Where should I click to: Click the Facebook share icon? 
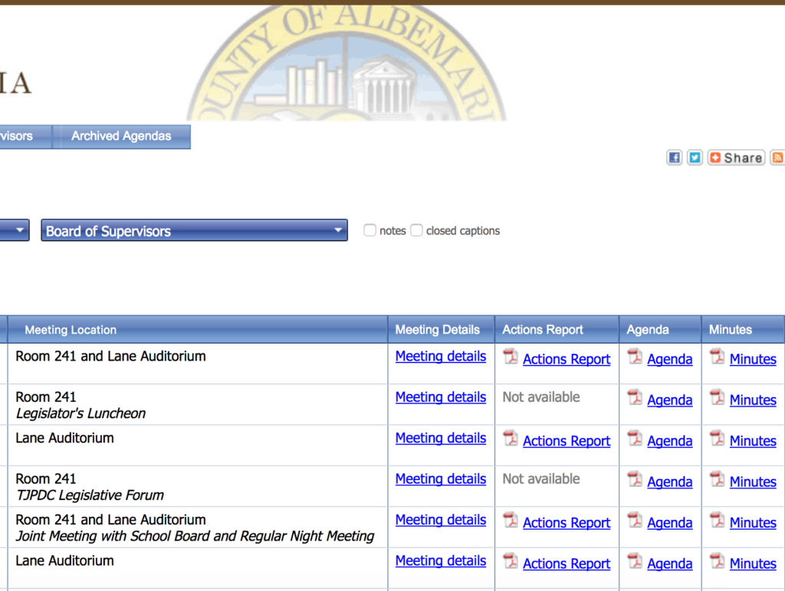tap(675, 158)
